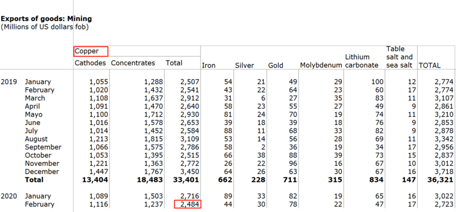The image size is (456, 212).
Task: Click the Concentrates column header
Action: (x=133, y=63)
